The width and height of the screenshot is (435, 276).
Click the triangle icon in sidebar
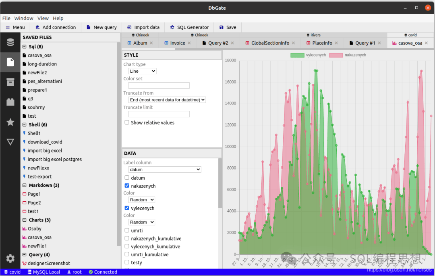tap(10, 142)
